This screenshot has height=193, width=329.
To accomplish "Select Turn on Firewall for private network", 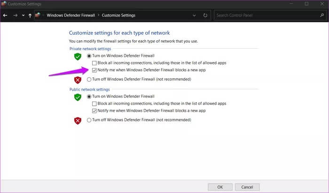I will pos(89,56).
